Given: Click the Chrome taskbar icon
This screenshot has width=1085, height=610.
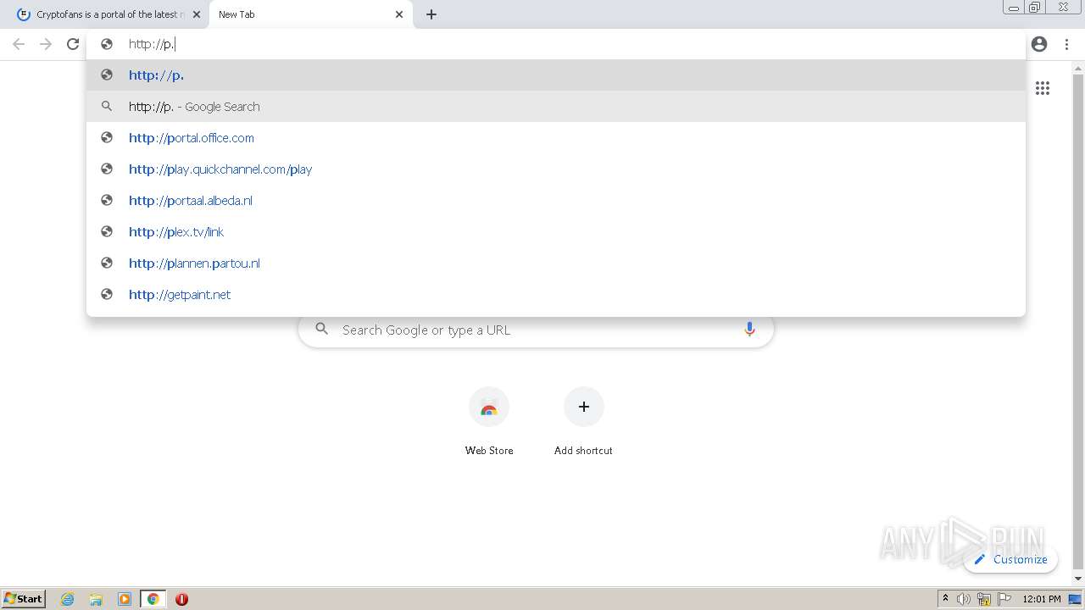Looking at the screenshot, I should coord(153,599).
